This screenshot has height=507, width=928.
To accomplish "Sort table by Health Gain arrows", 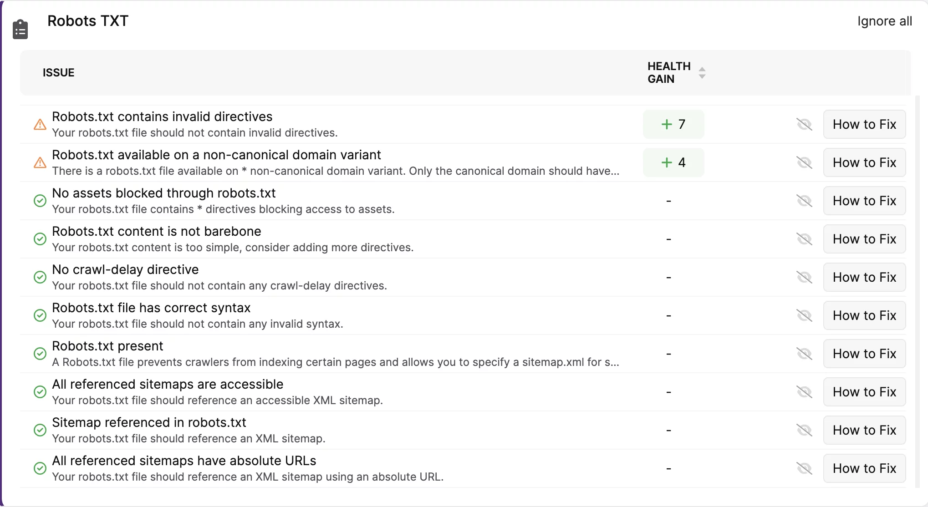I will [x=702, y=73].
